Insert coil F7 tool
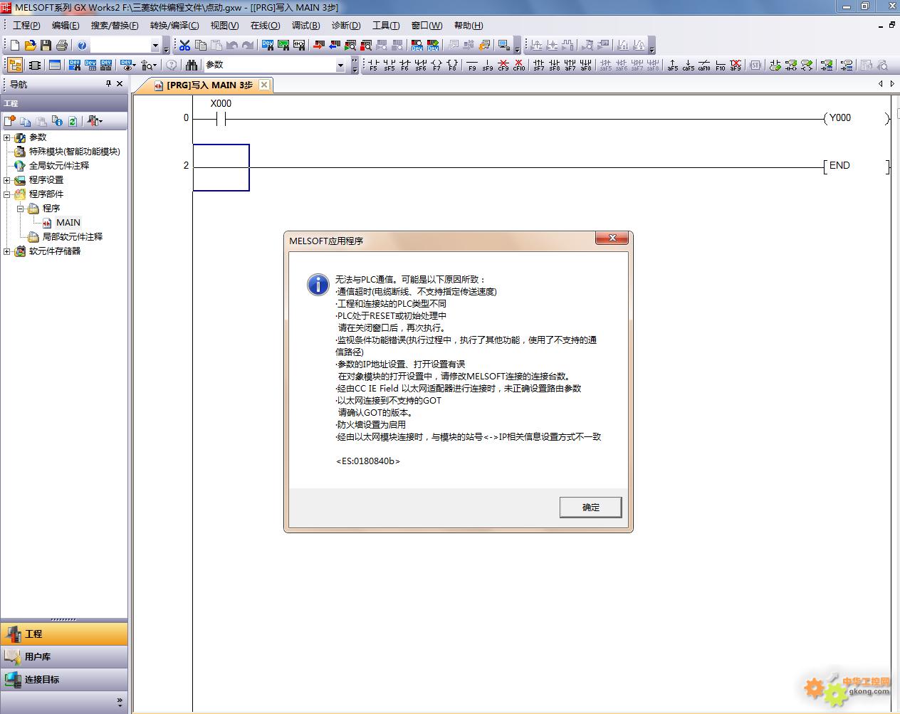Screen dimensions: 900x714 (x=436, y=65)
